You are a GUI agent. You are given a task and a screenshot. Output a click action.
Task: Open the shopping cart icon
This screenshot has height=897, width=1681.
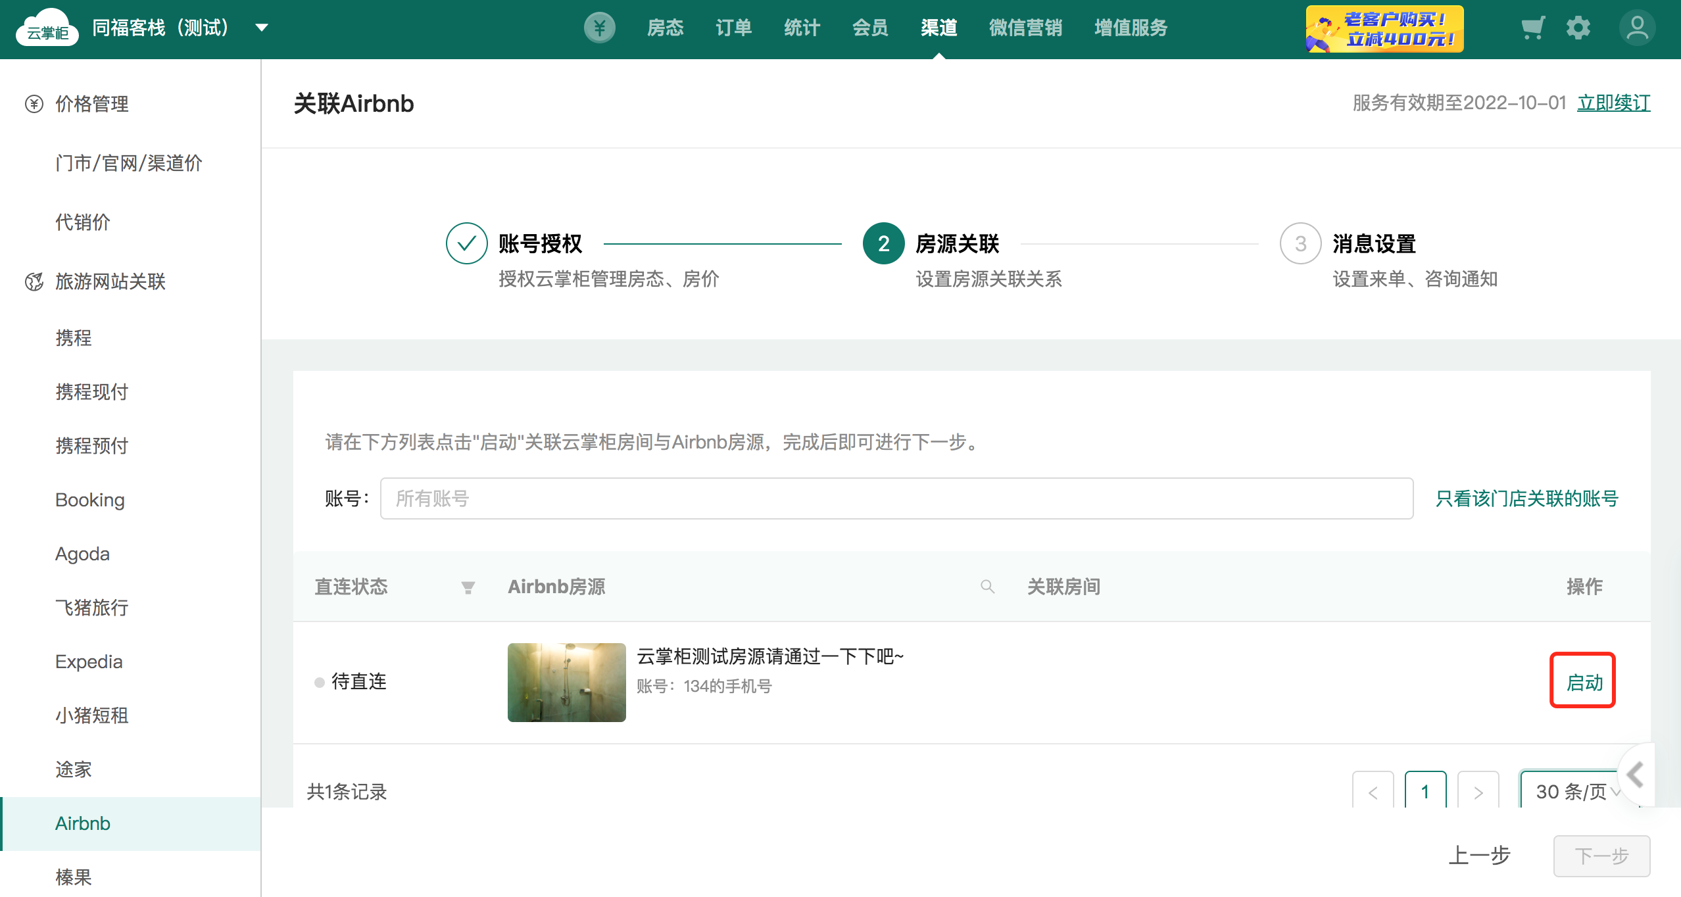tap(1532, 28)
